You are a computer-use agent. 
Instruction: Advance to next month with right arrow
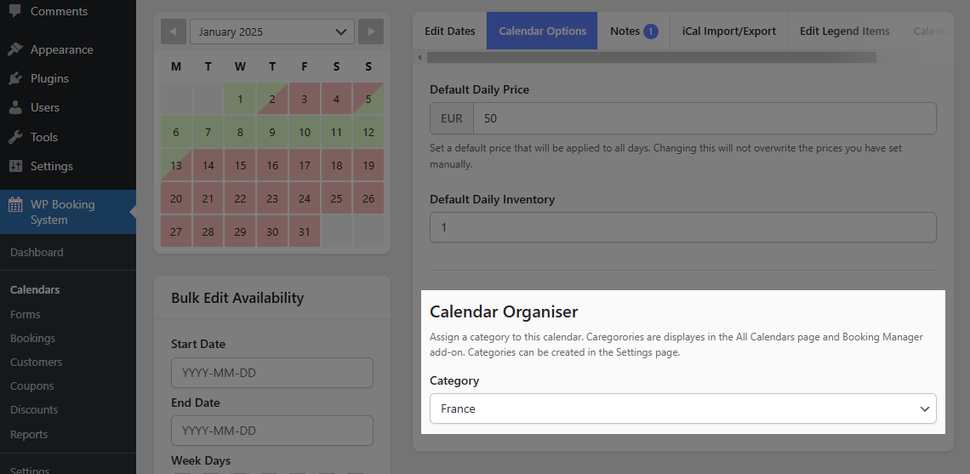tap(371, 31)
